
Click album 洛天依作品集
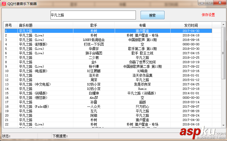click(x=143, y=75)
